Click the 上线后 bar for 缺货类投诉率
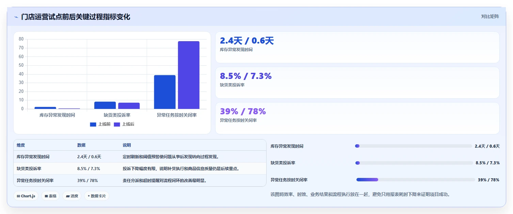The width and height of the screenshot is (513, 214). (129, 106)
